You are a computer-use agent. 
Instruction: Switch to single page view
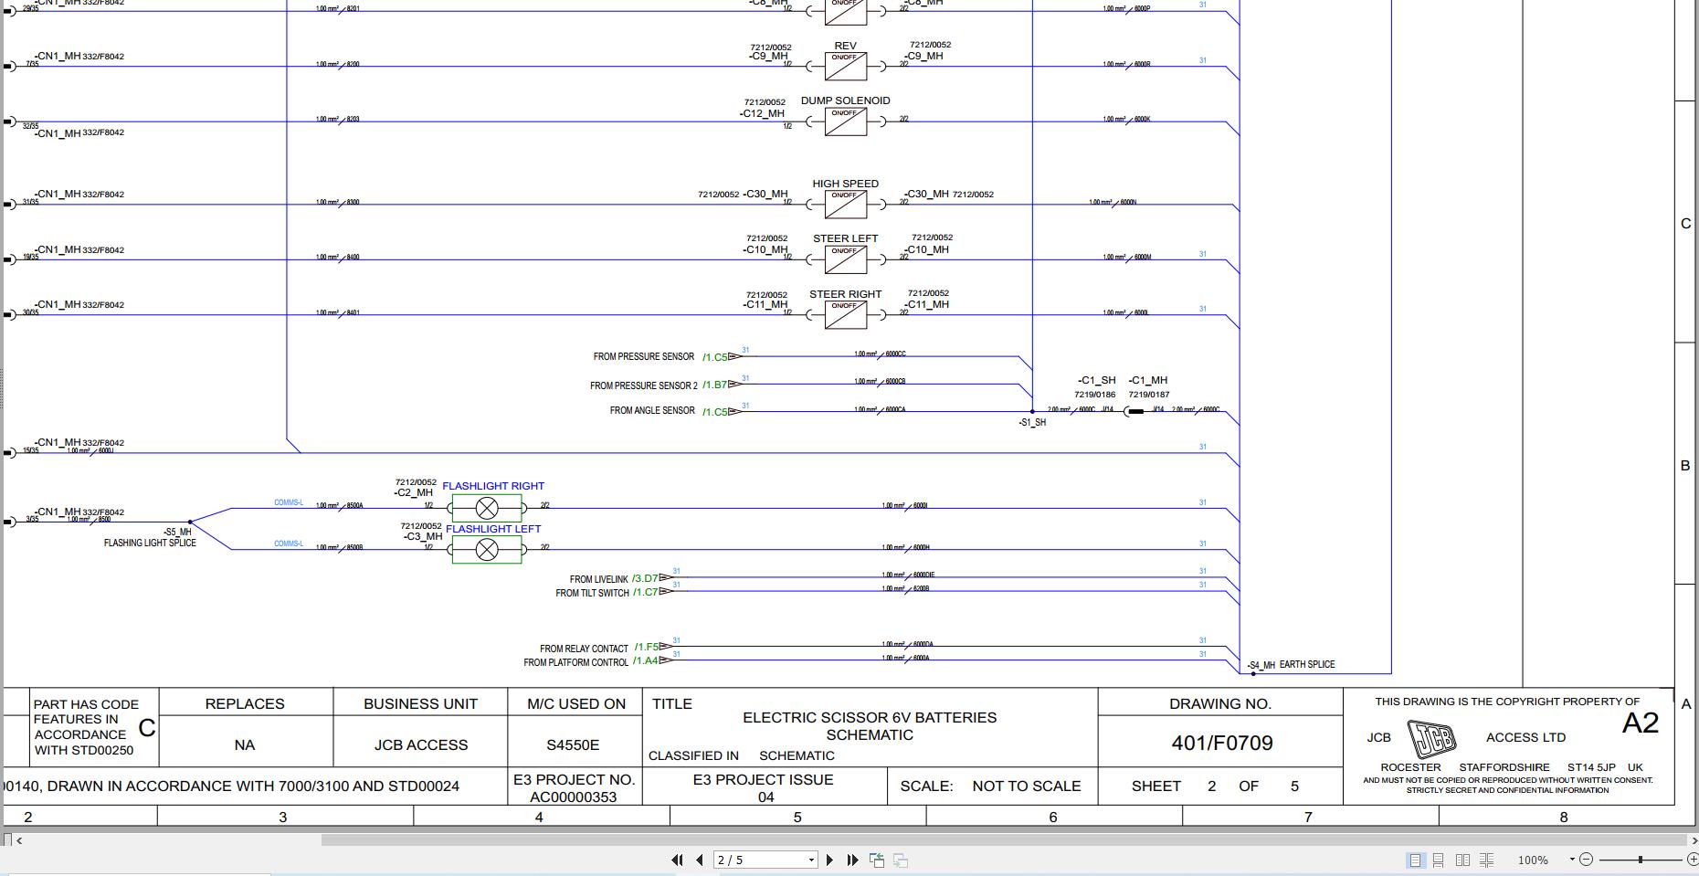coord(1415,860)
